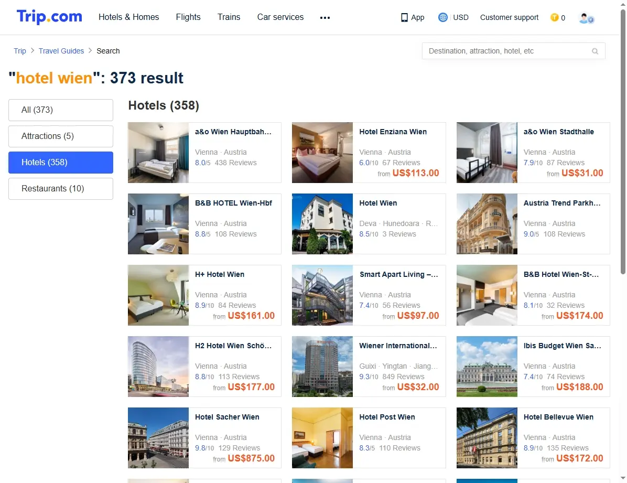Image resolution: width=627 pixels, height=483 pixels.
Task: Open Customer support link
Action: pyautogui.click(x=509, y=18)
